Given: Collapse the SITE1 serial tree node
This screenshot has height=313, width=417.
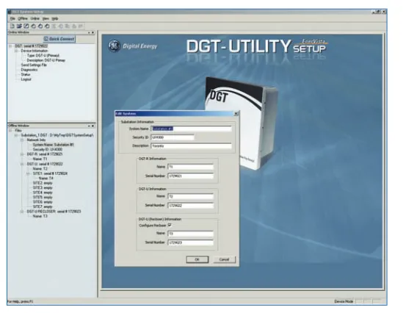Looking at the screenshot, I should click(x=28, y=173).
